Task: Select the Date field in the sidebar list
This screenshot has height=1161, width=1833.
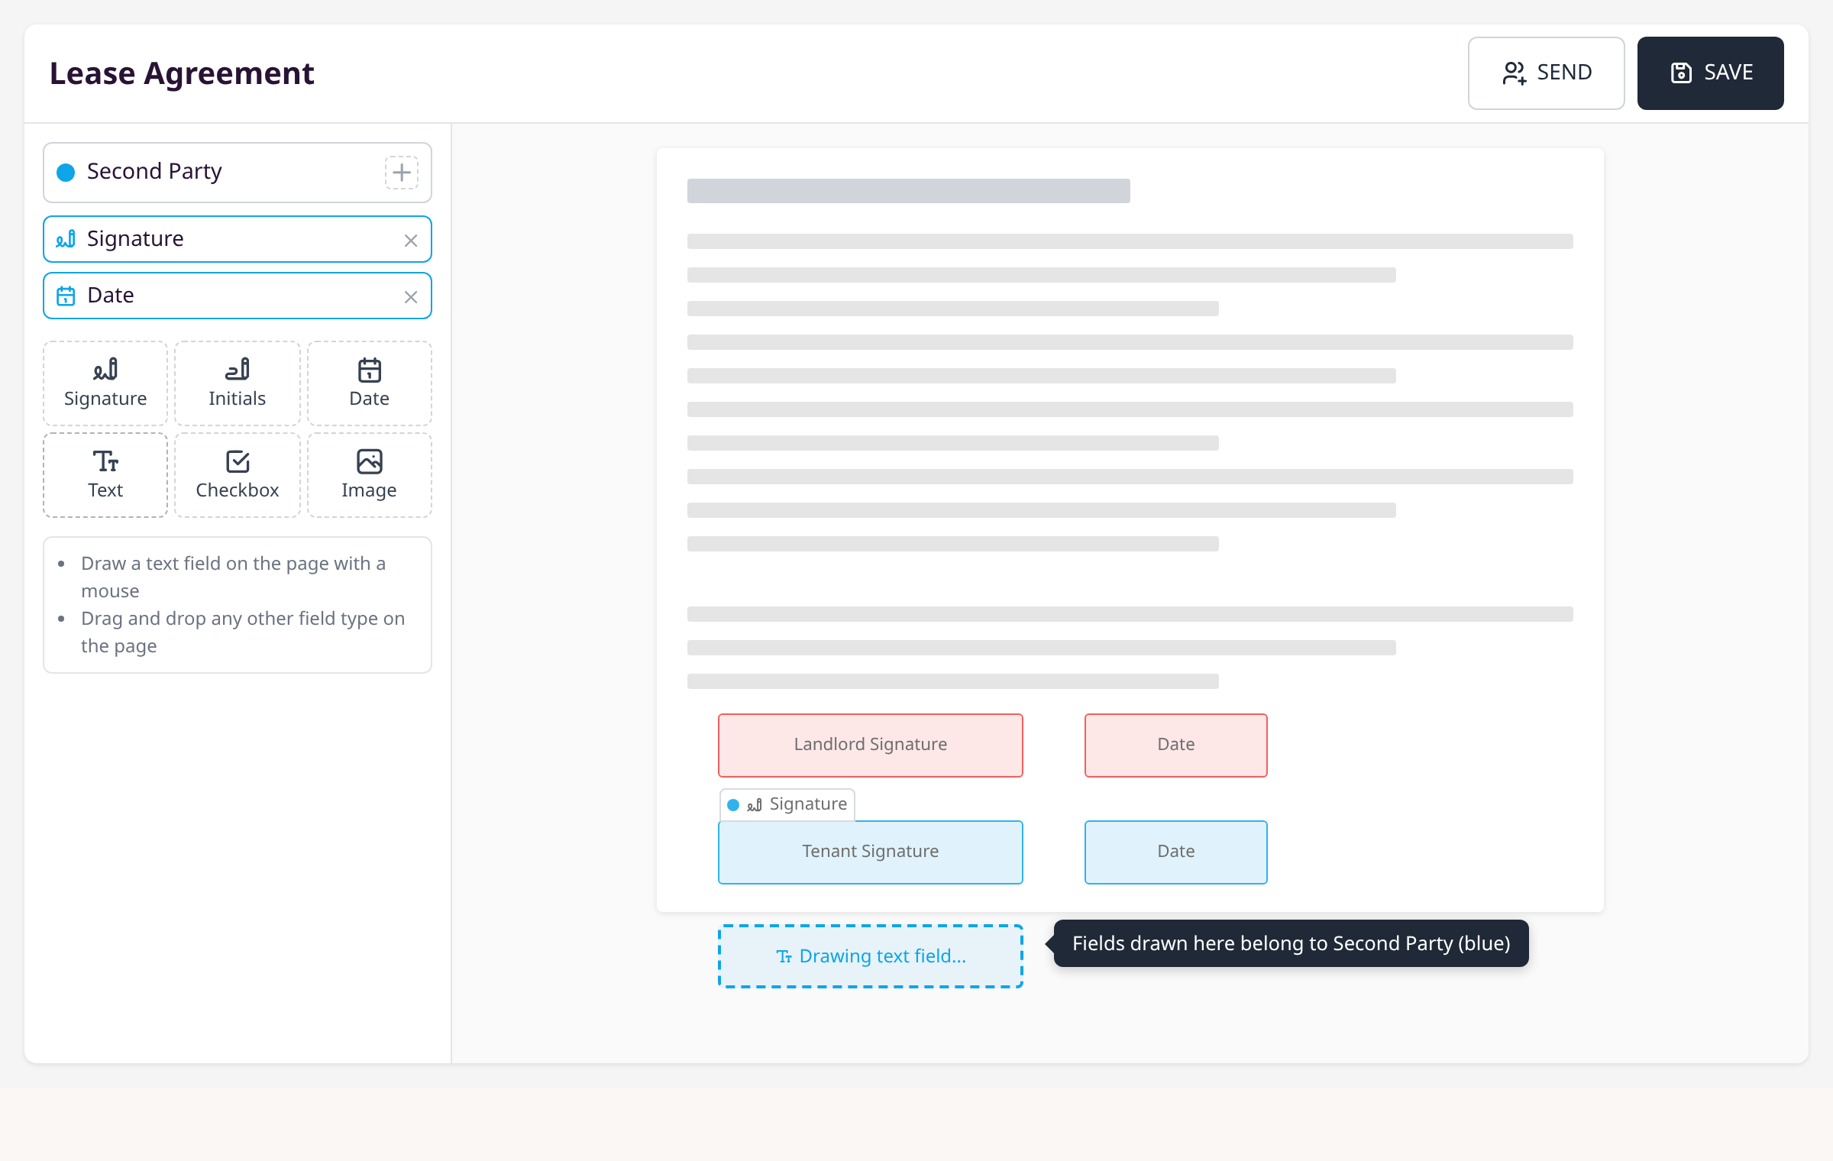Action: (x=238, y=296)
